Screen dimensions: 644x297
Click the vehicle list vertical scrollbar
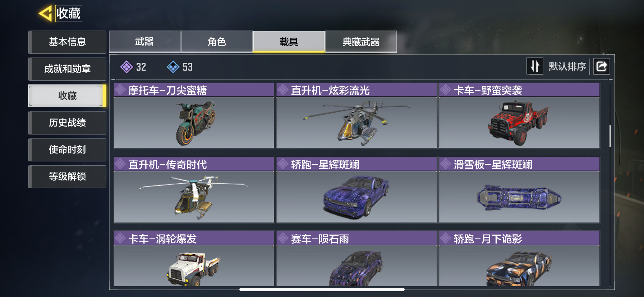(610, 136)
